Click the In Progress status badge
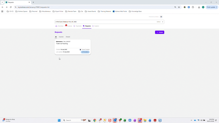The height and width of the screenshot is (123, 219). (85, 52)
